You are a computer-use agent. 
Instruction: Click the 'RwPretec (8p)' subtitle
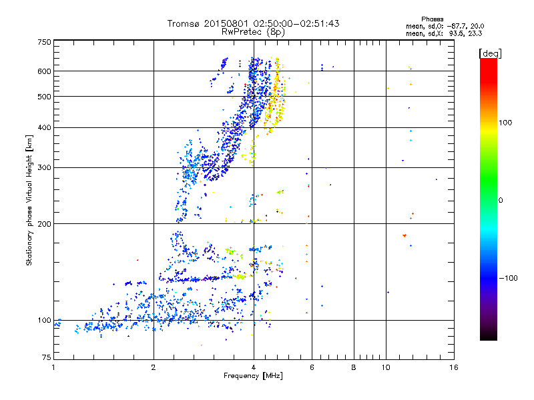point(253,32)
